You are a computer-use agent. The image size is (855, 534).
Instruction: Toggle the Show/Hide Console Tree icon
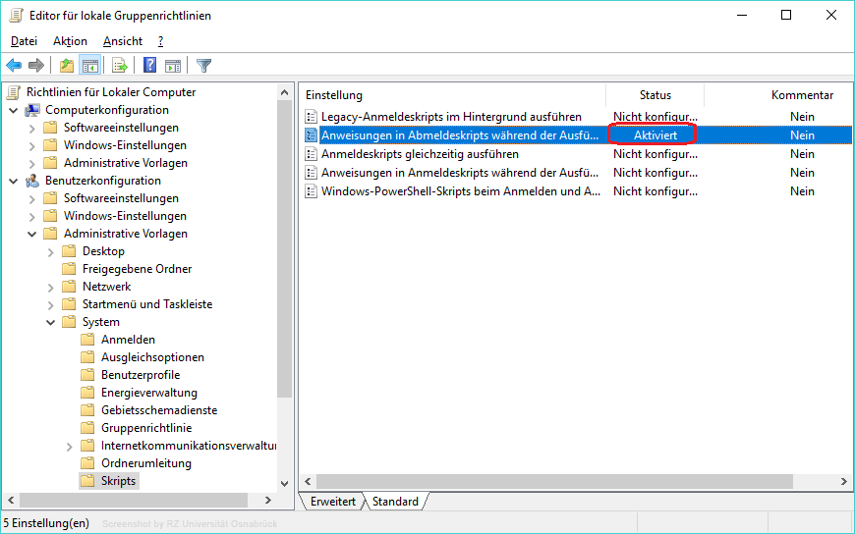(x=89, y=66)
